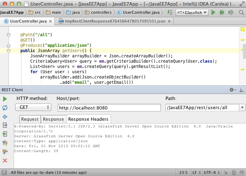Open the Request tab in REST Client
Screen dimensions: 246x176
point(30,119)
